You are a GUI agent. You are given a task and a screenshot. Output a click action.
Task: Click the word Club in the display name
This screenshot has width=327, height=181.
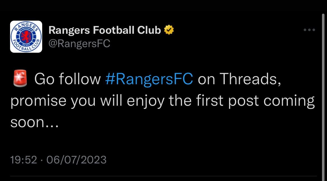coord(149,30)
